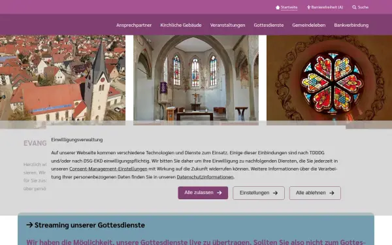Click arrow icon on Alle ablehnen
This screenshot has width=392, height=245.
coord(332,193)
